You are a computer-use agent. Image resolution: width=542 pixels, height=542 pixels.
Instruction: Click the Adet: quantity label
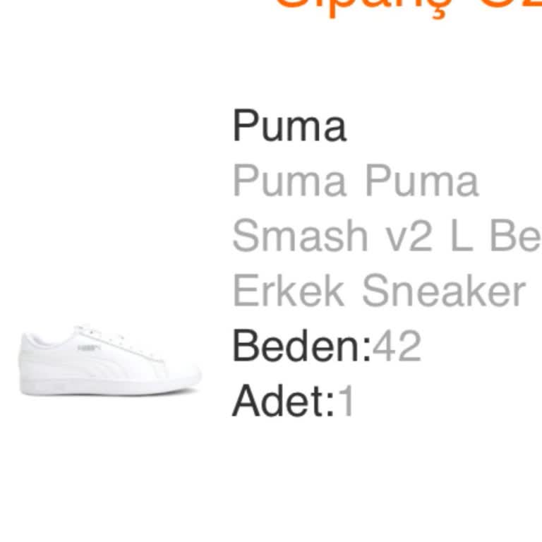click(x=283, y=401)
